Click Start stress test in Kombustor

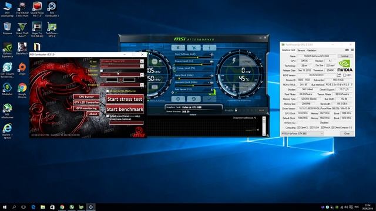(125, 99)
